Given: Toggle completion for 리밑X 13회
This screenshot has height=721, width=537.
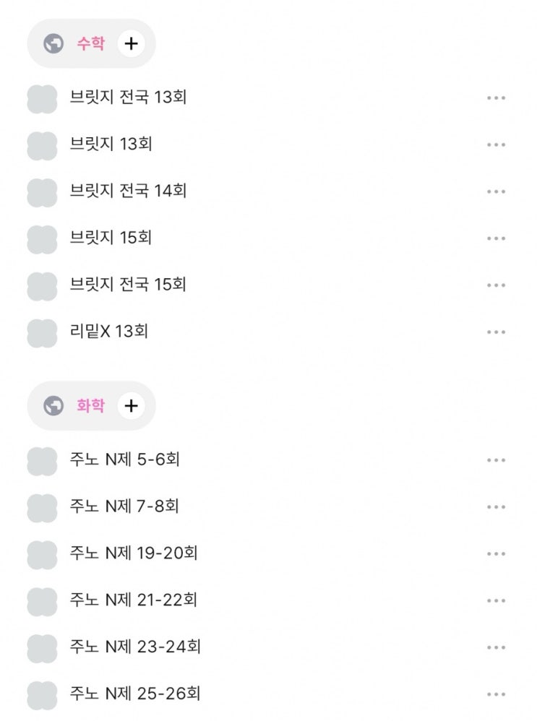Looking at the screenshot, I should point(42,333).
